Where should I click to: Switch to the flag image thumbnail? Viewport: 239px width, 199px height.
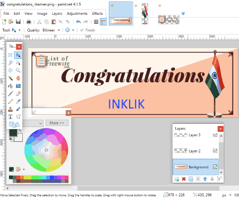(145, 14)
